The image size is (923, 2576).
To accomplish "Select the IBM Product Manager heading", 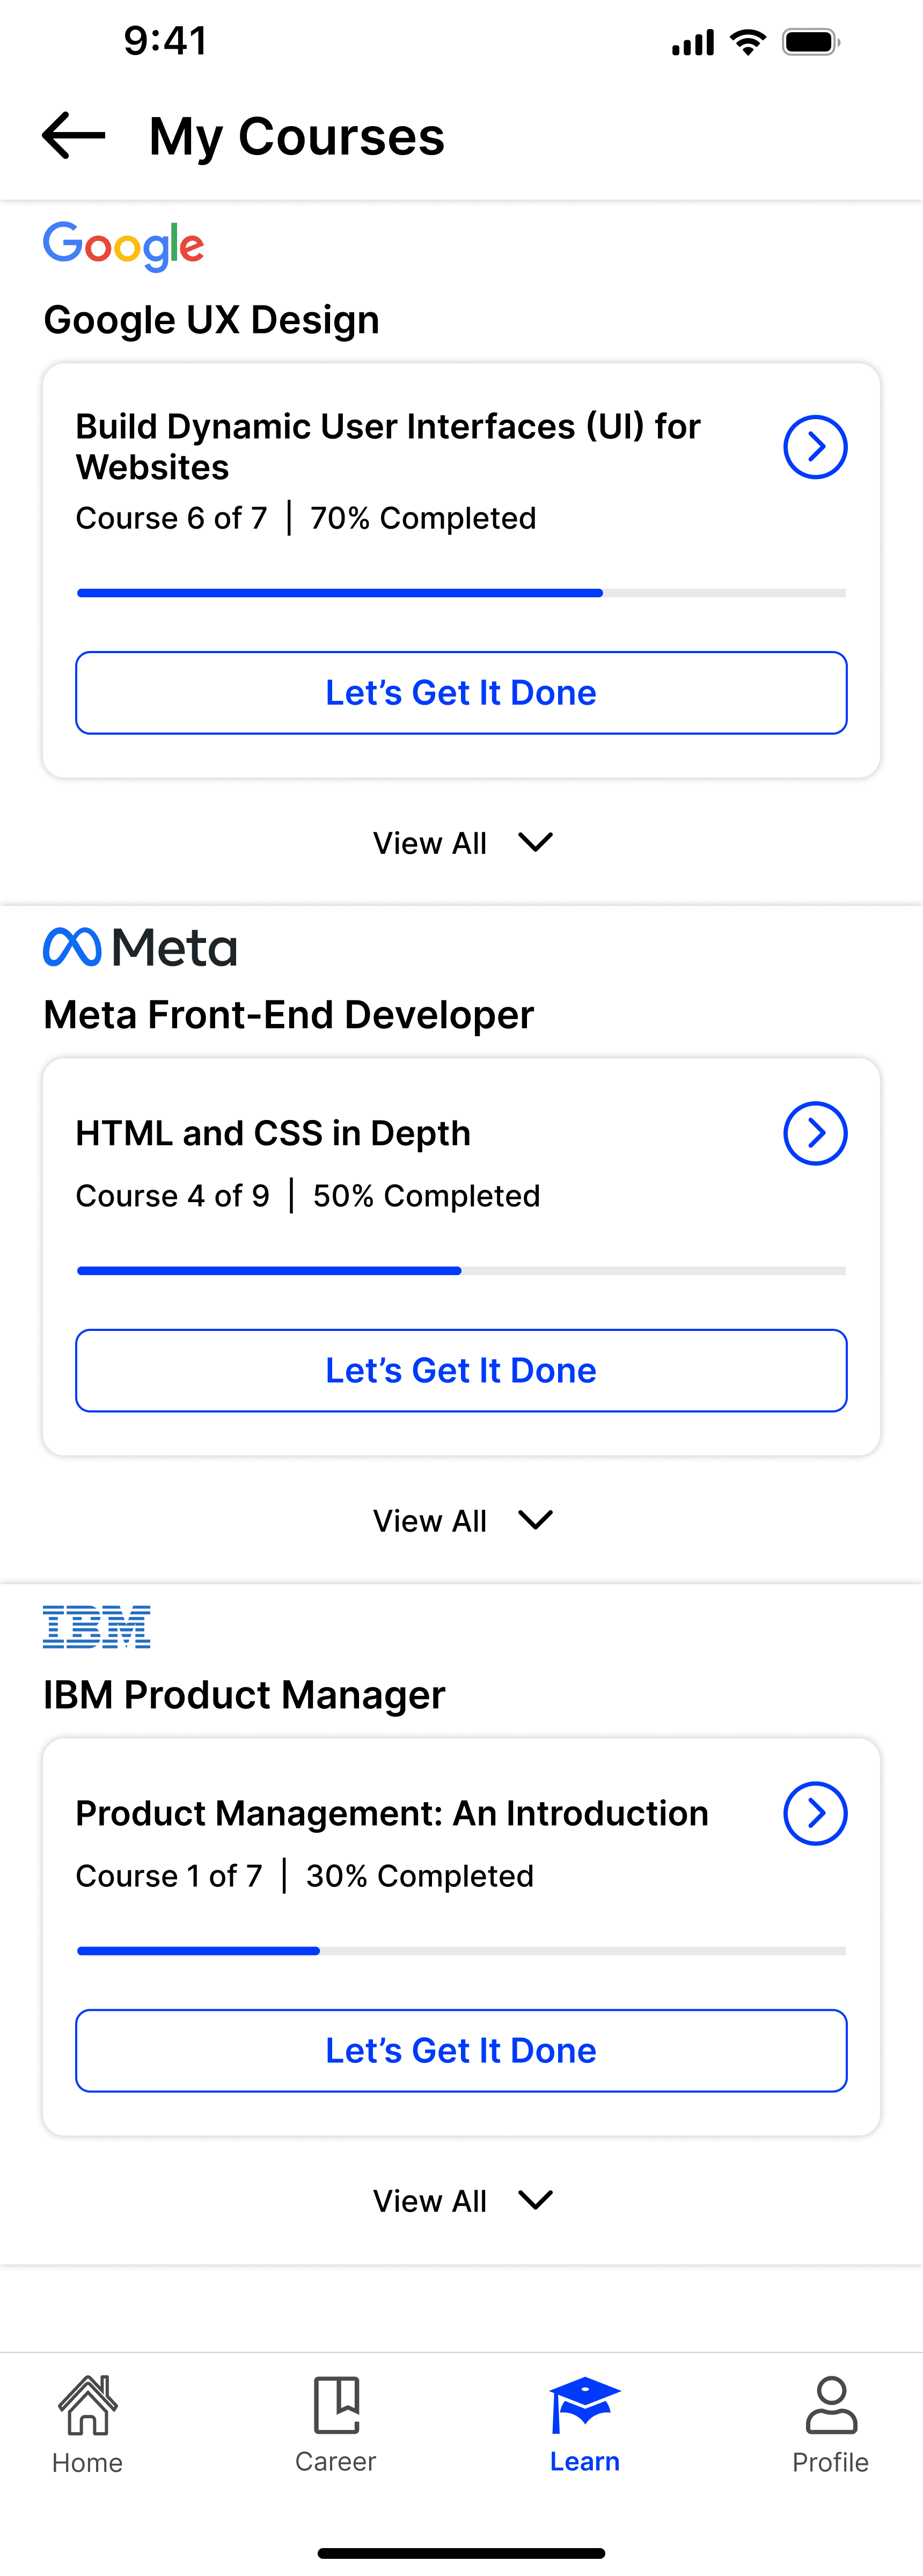I will pyautogui.click(x=245, y=1695).
